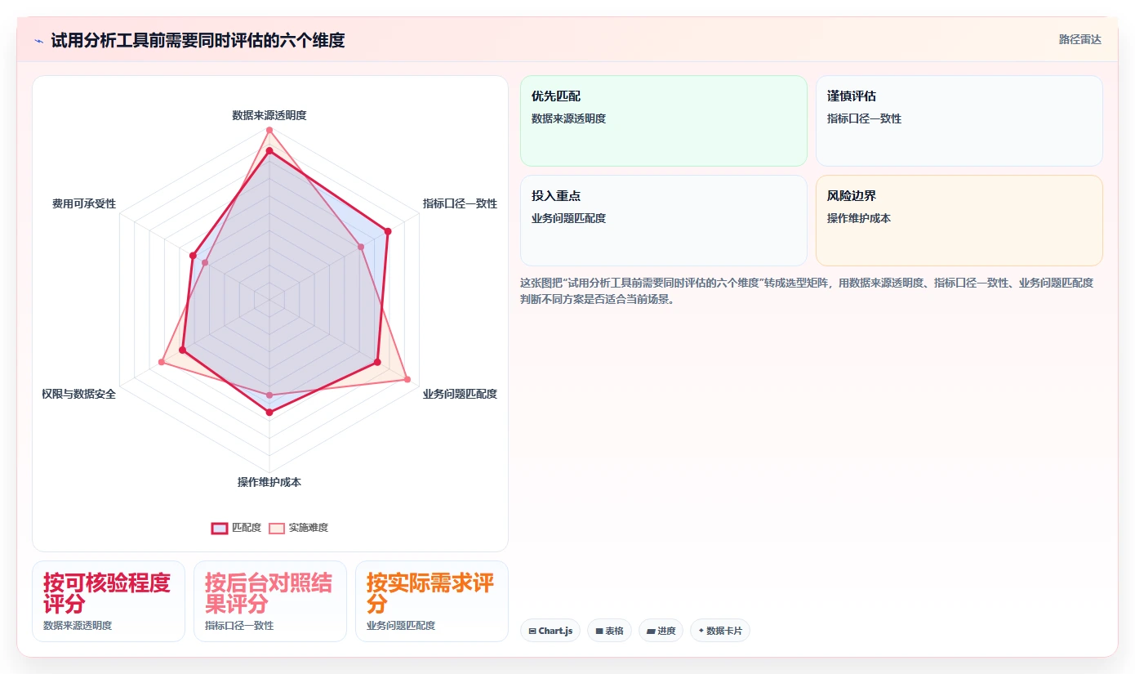
Task: Click 实施难度 data point at 数据来源透明度 peak
Action: (x=269, y=130)
